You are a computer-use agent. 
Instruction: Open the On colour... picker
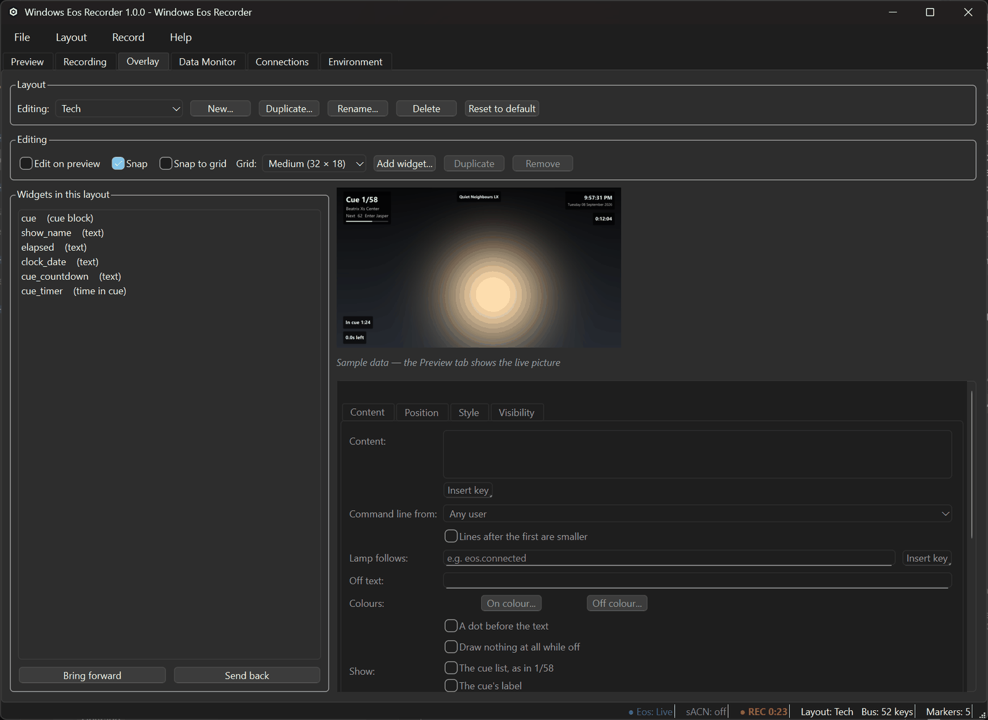[x=511, y=603]
